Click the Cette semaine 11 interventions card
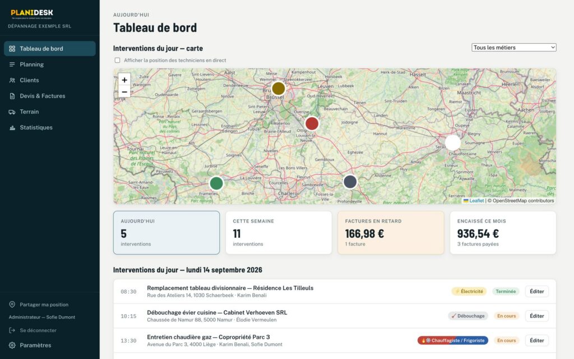The width and height of the screenshot is (574, 359). tap(279, 233)
